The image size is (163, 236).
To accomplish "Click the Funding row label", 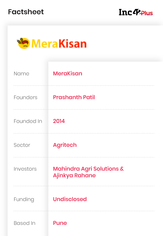I will [x=24, y=199].
